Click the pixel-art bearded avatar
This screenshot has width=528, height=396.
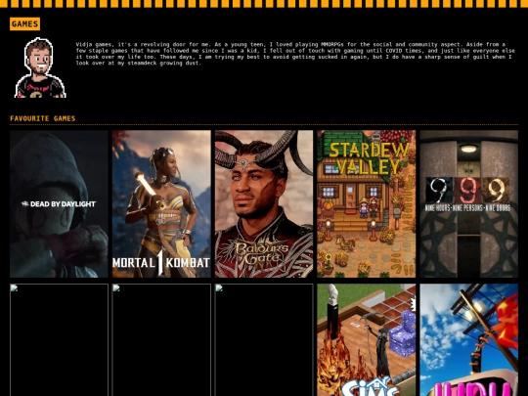40,67
